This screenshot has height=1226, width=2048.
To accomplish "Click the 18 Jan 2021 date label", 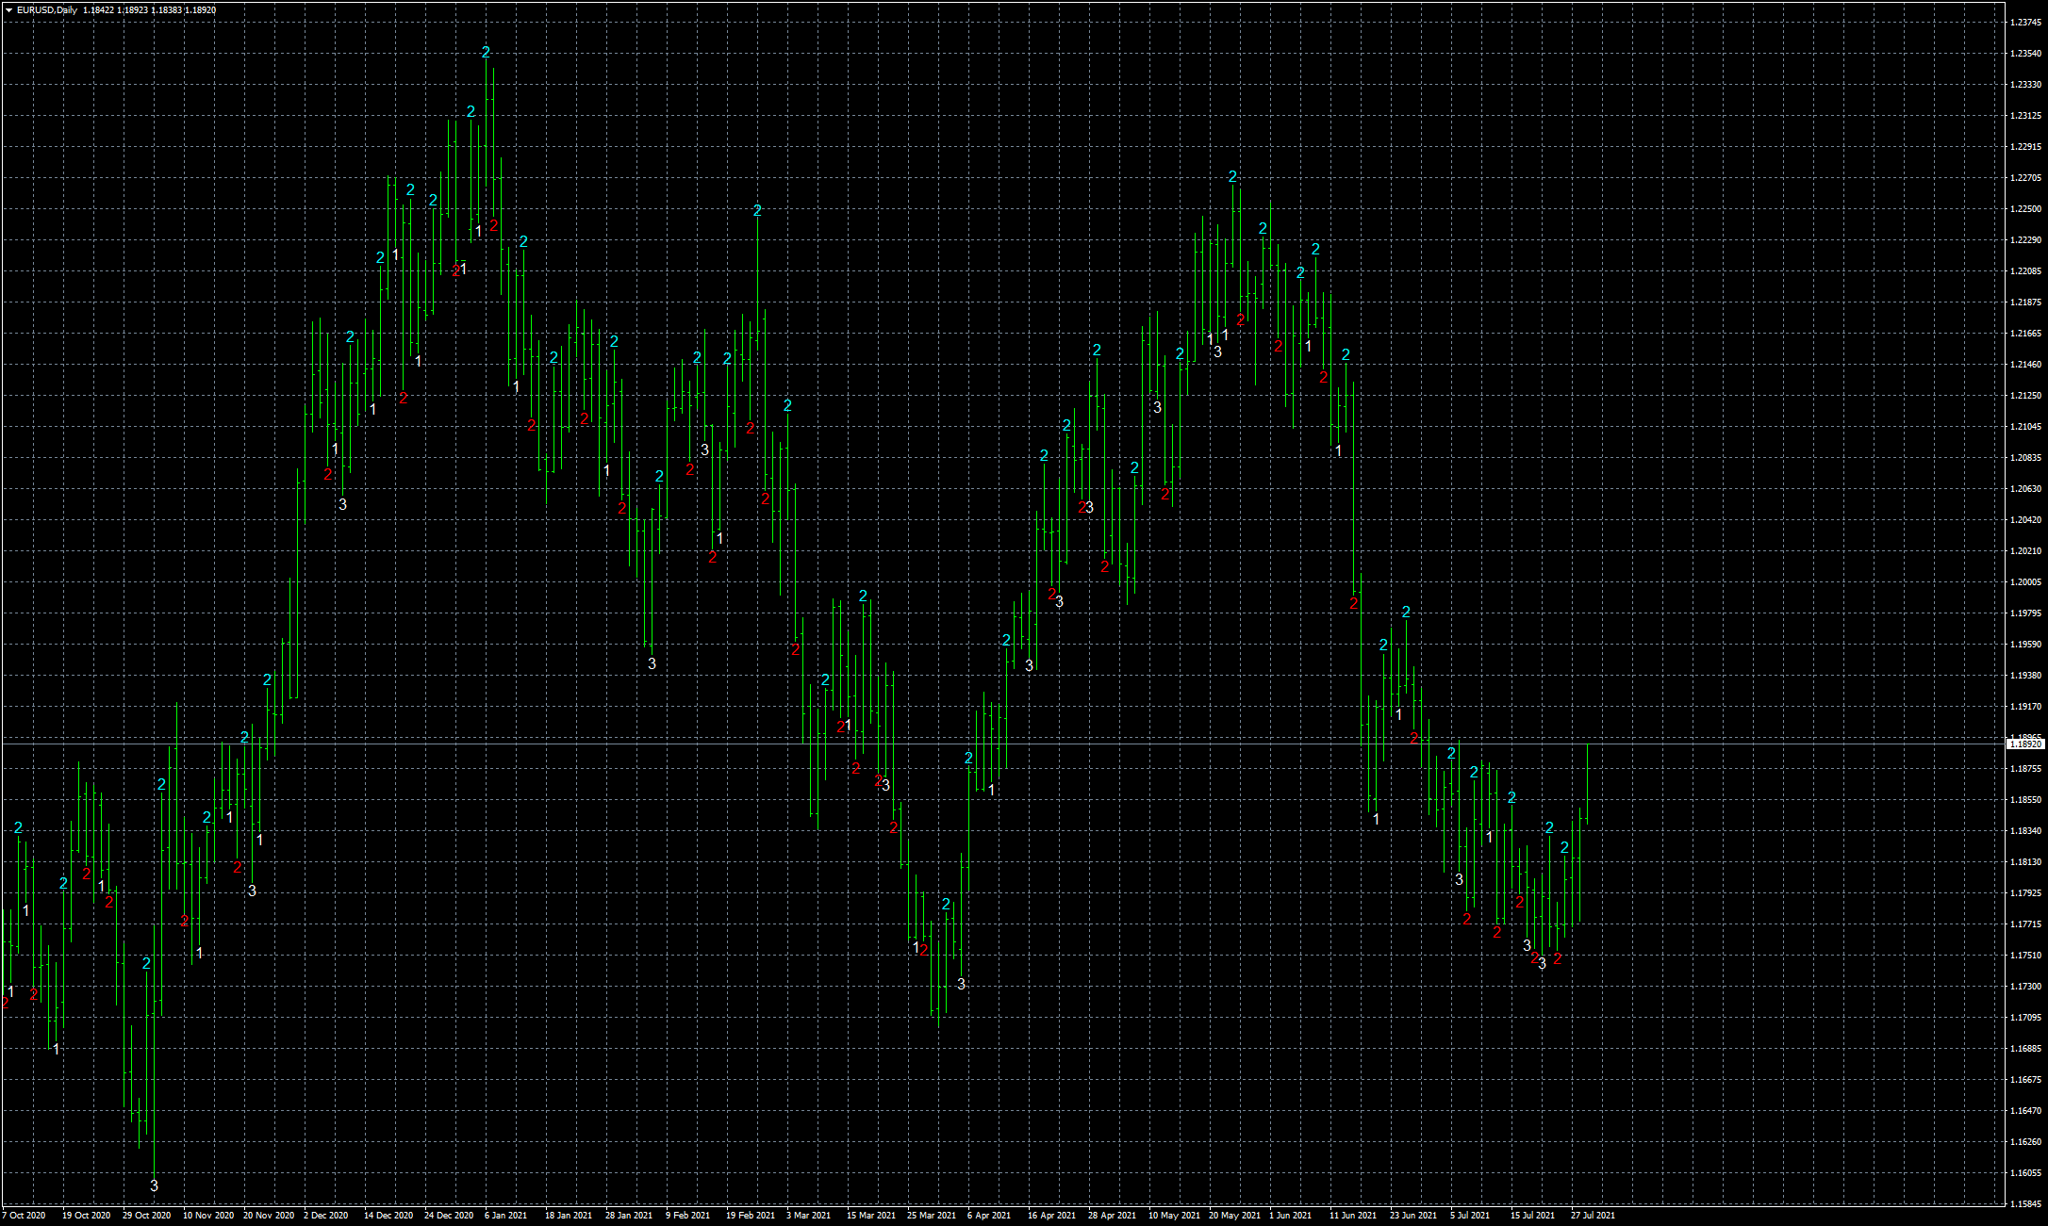I will [569, 1216].
